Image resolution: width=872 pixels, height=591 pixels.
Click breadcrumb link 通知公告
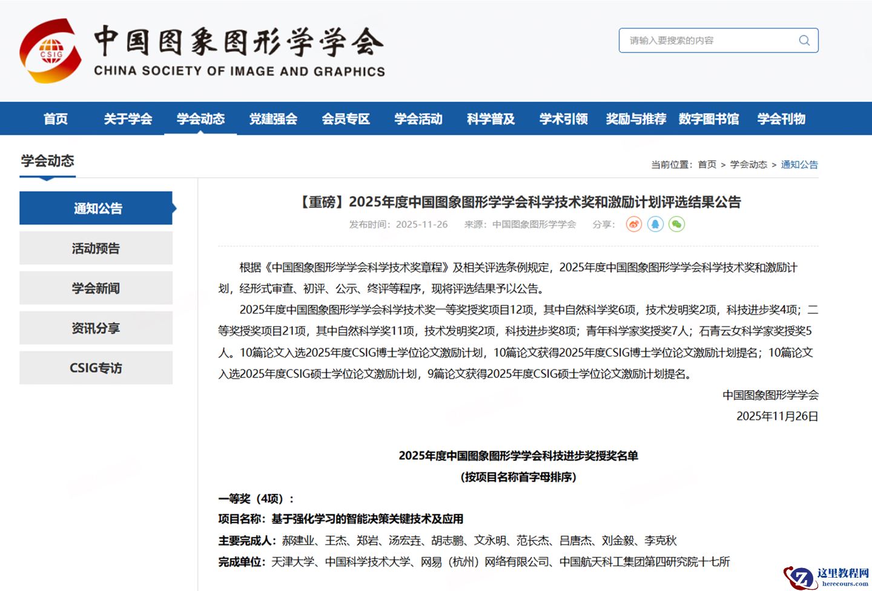[799, 165]
